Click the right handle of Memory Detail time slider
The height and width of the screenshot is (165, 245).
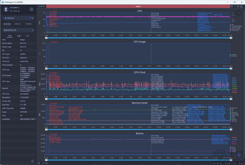(231, 129)
